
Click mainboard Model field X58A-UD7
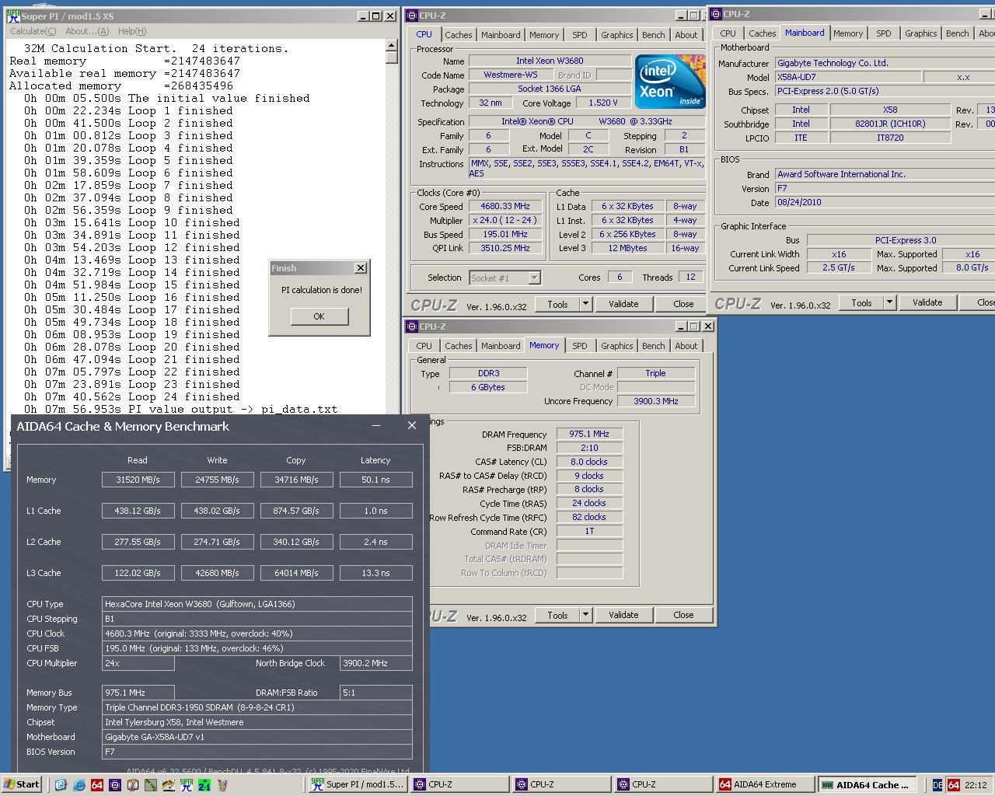(848, 77)
